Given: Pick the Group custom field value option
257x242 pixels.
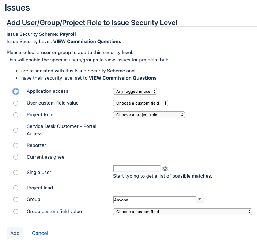Looking at the screenshot, I should point(15,212).
